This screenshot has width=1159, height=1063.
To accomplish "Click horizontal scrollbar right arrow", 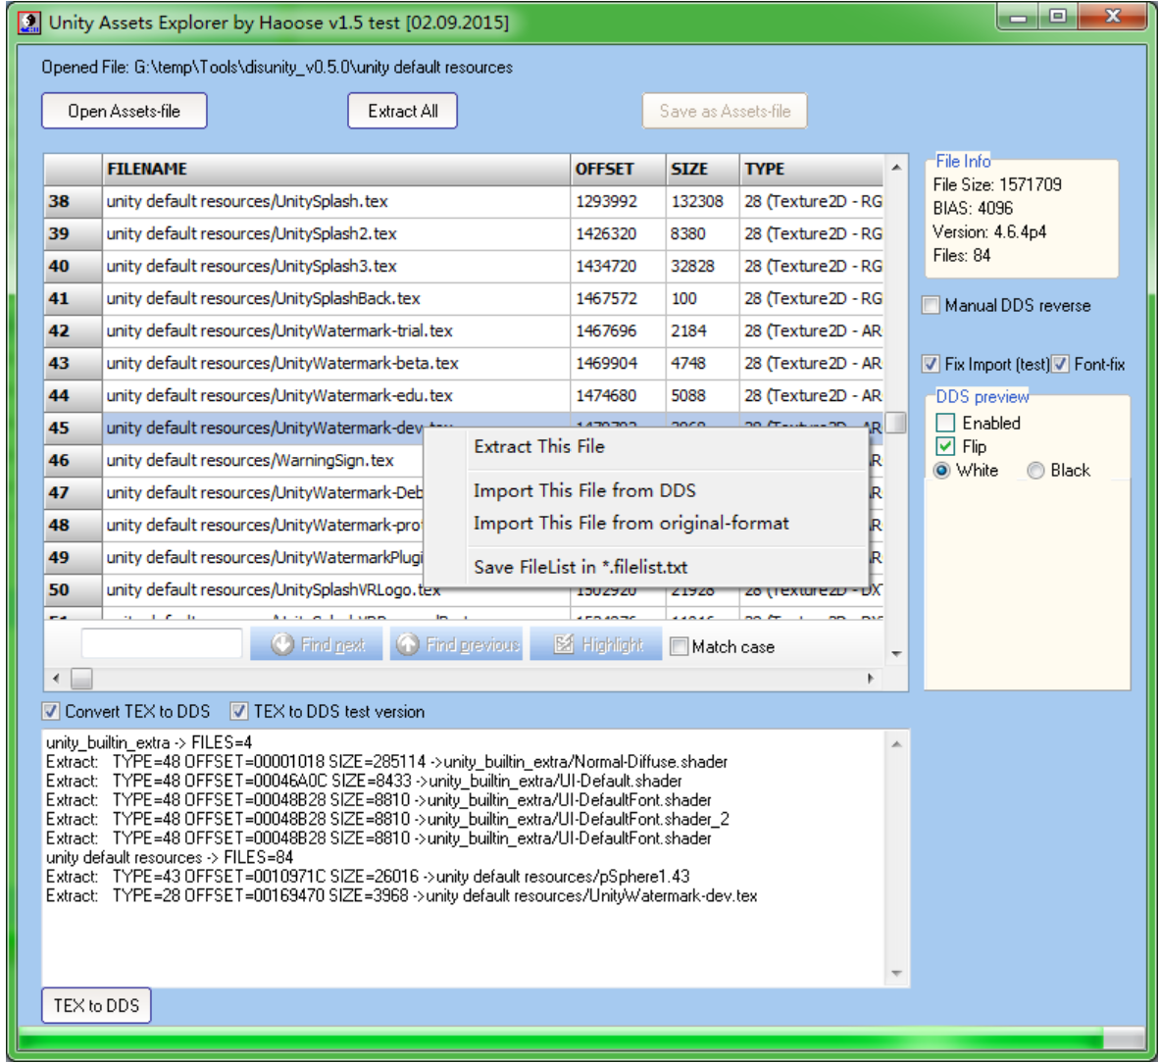I will (870, 678).
